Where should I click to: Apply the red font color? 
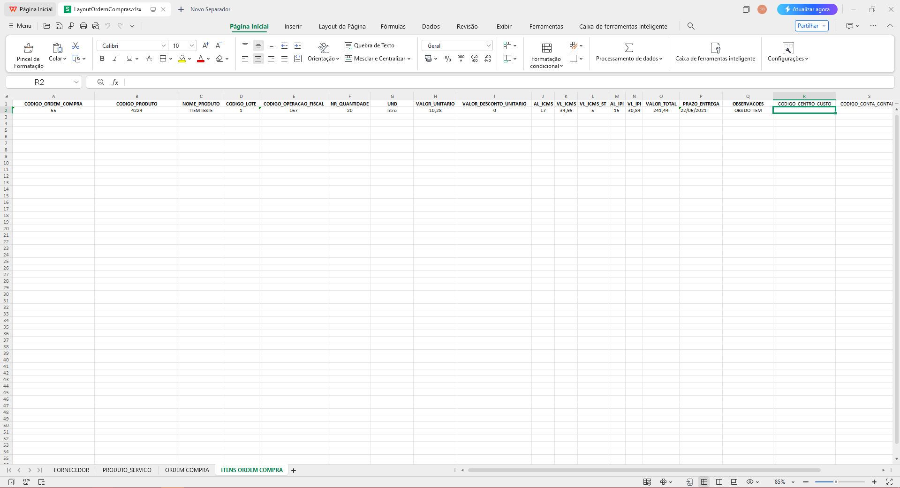pyautogui.click(x=201, y=59)
